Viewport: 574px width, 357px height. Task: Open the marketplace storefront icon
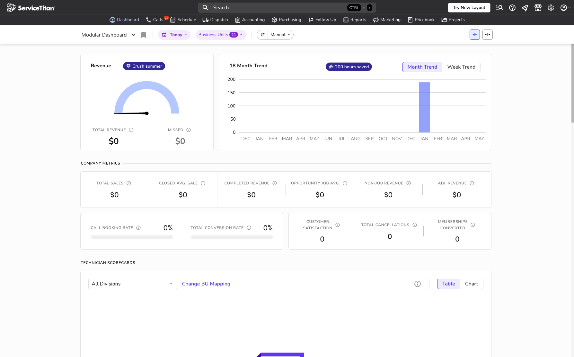click(538, 8)
